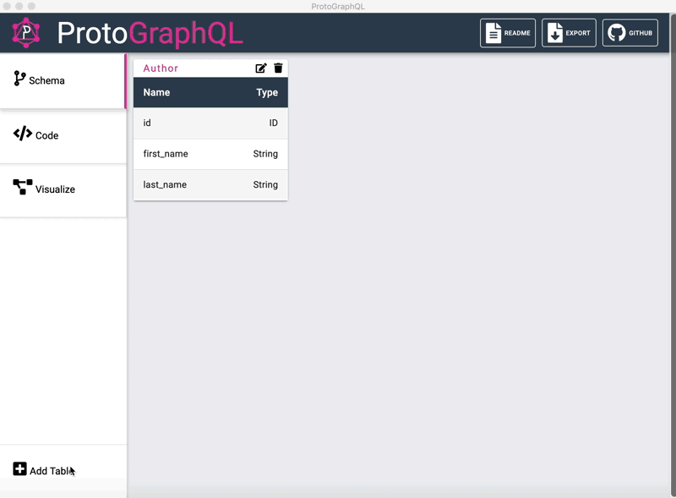The image size is (676, 498).
Task: Click the Visualize diagram icon
Action: tap(23, 187)
